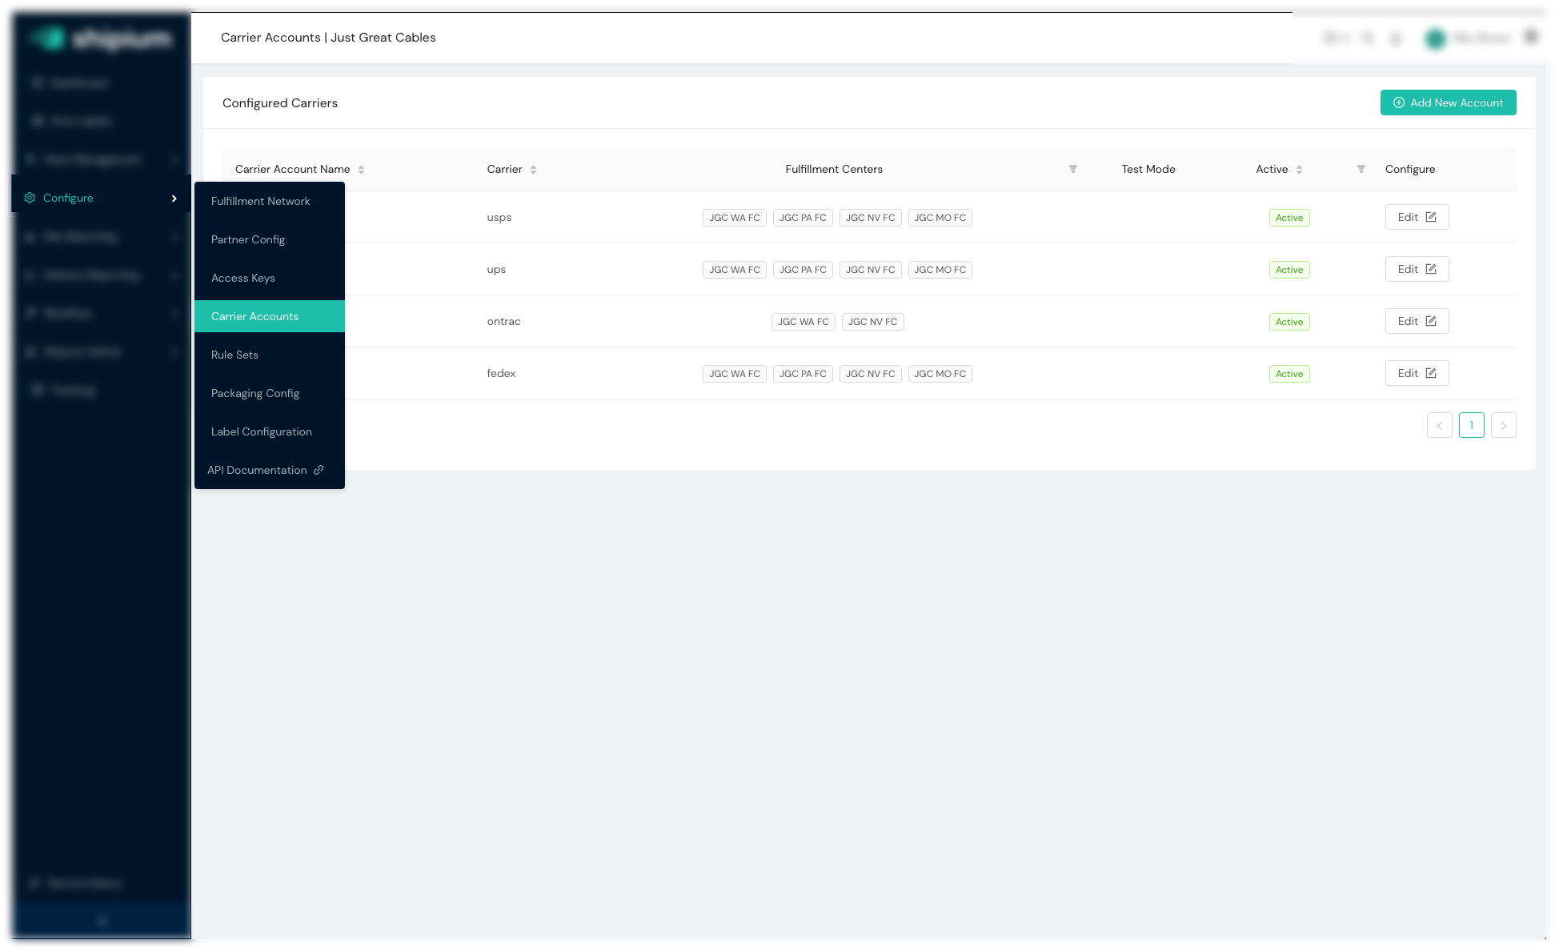Click the Fulfillment Centers filter icon
Viewport: 1559px width, 951px height.
[x=1072, y=169]
